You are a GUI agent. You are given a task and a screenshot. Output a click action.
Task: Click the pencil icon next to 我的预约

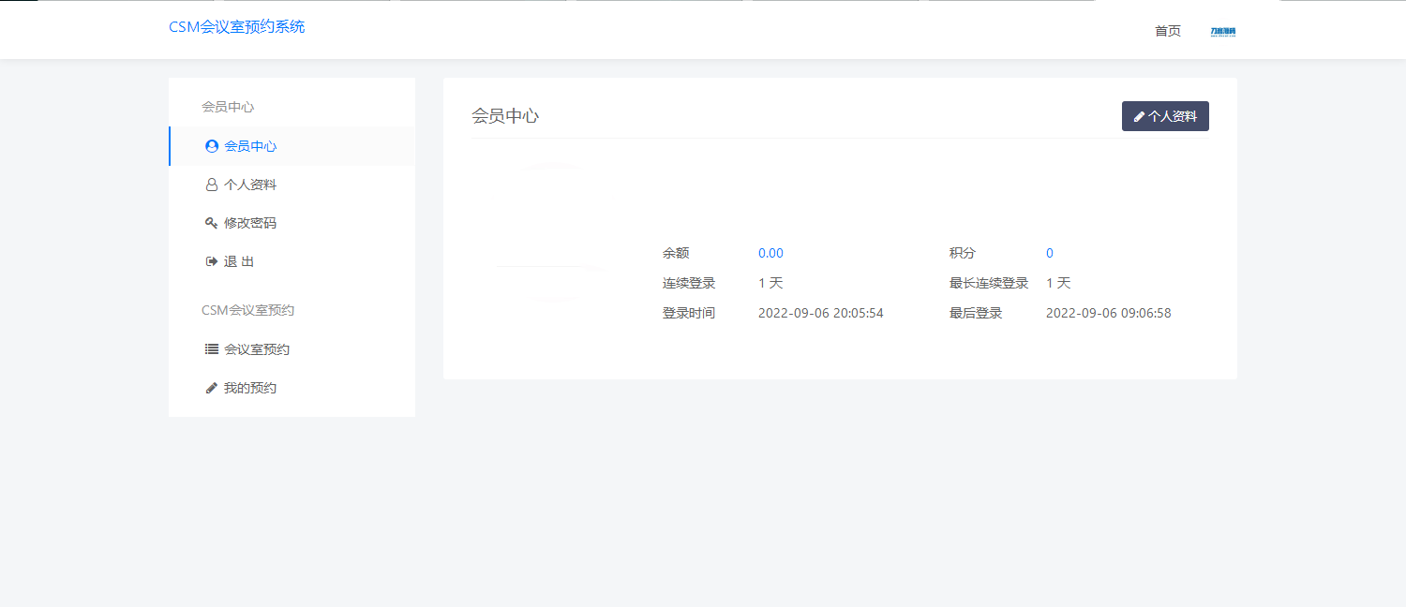tap(211, 386)
